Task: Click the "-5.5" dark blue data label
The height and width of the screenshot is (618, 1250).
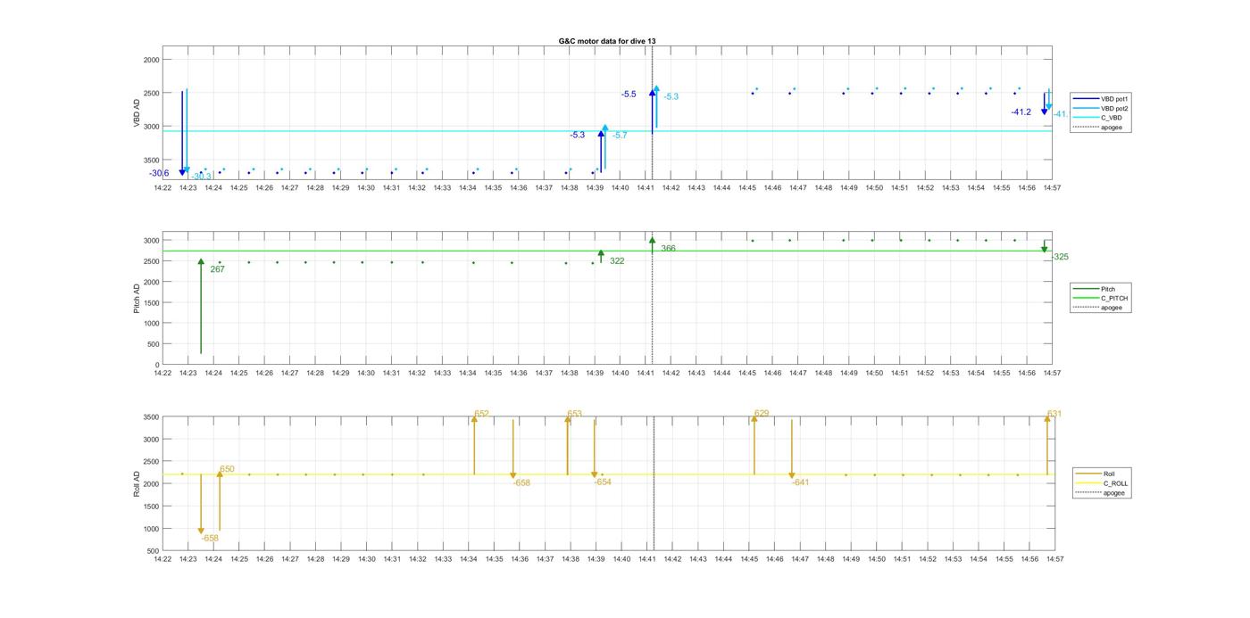Action: [x=629, y=95]
